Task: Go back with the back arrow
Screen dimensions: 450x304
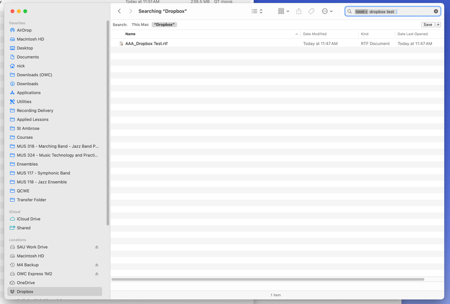Action: (x=119, y=11)
